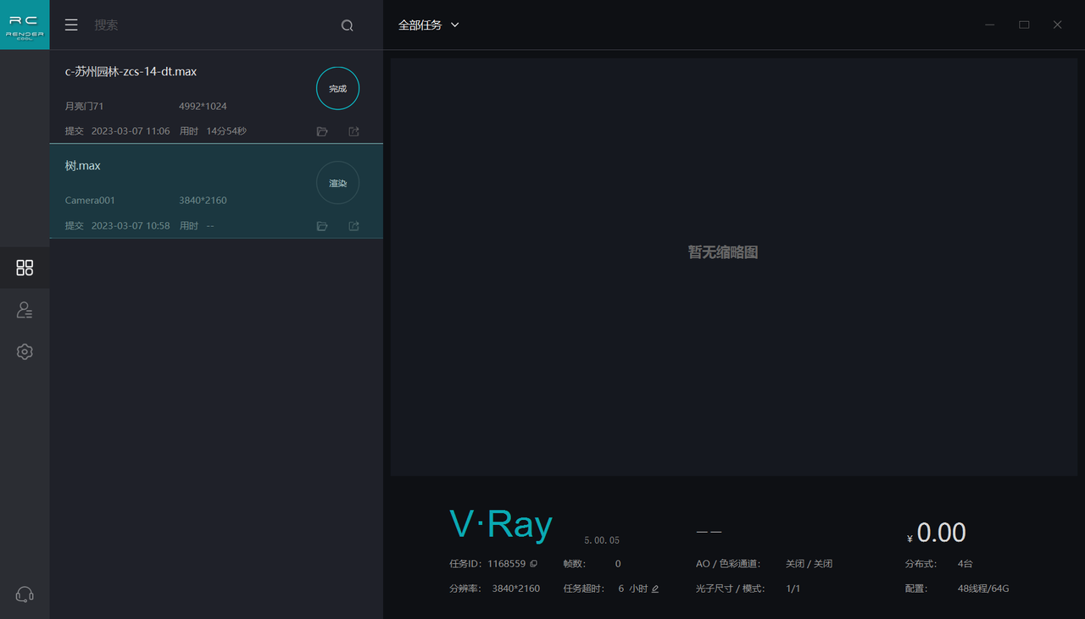Image resolution: width=1085 pixels, height=619 pixels.
Task: Click share icon of 树.max task
Action: click(354, 226)
